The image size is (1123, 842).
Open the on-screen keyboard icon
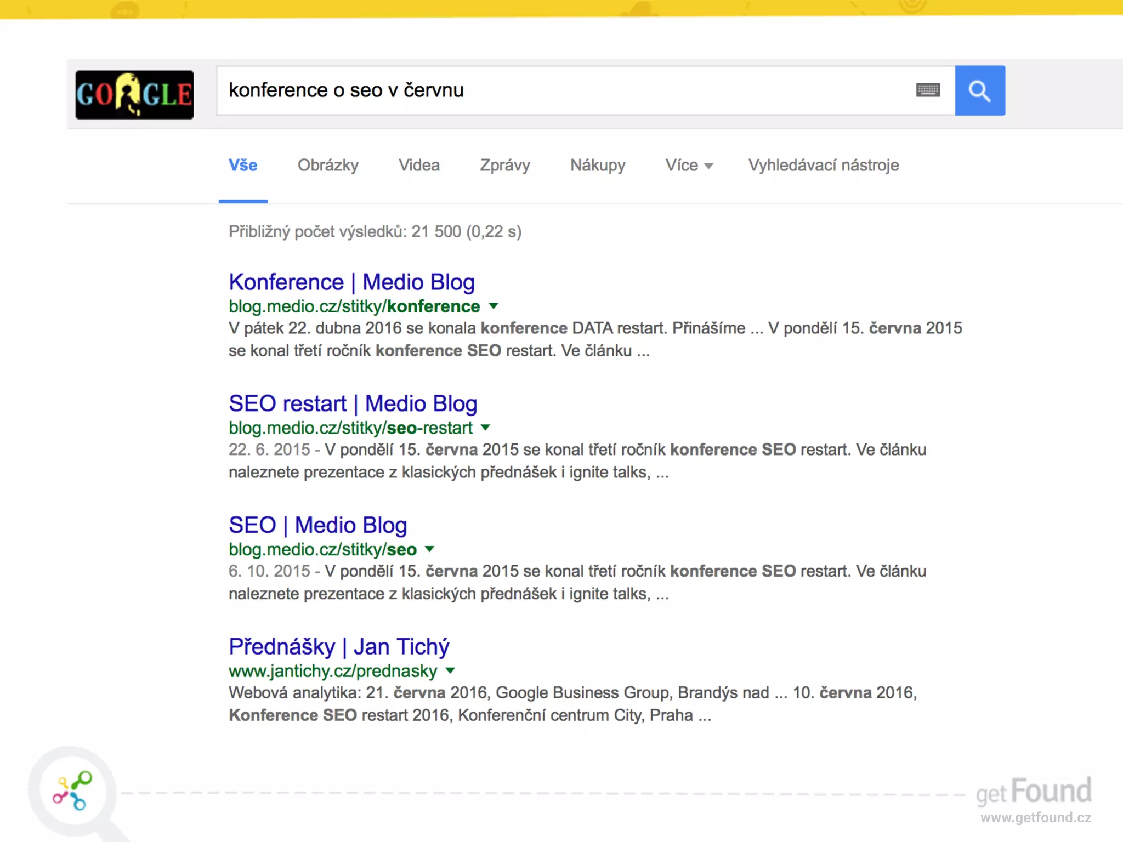click(928, 90)
